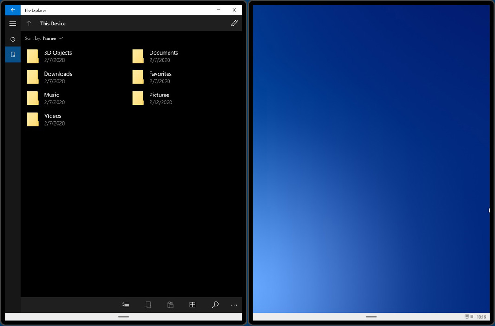495x326 pixels.
Task: Click the paste clipboard icon
Action: click(170, 305)
